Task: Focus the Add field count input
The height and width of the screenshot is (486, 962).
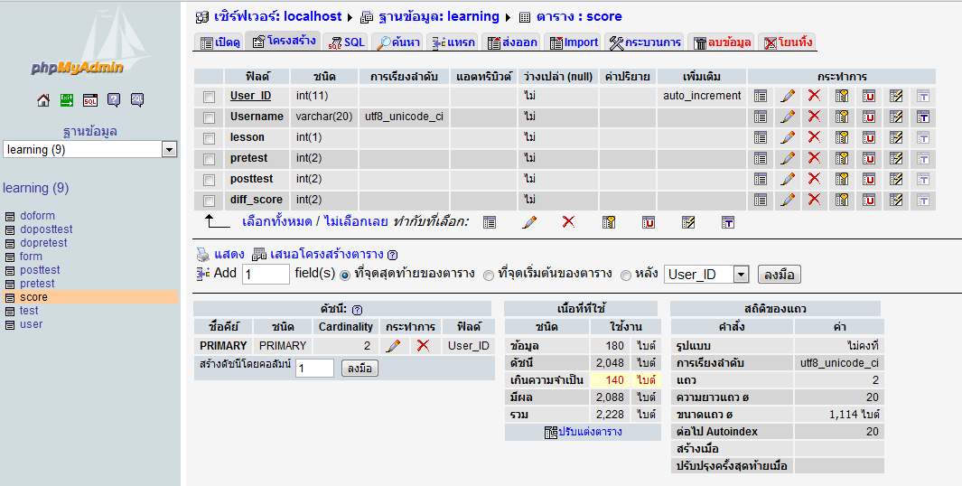Action: tap(266, 275)
